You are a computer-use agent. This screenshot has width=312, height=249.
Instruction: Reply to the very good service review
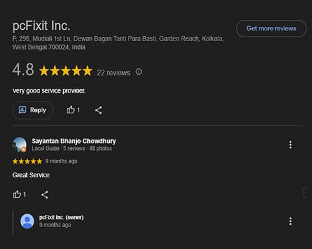[32, 110]
